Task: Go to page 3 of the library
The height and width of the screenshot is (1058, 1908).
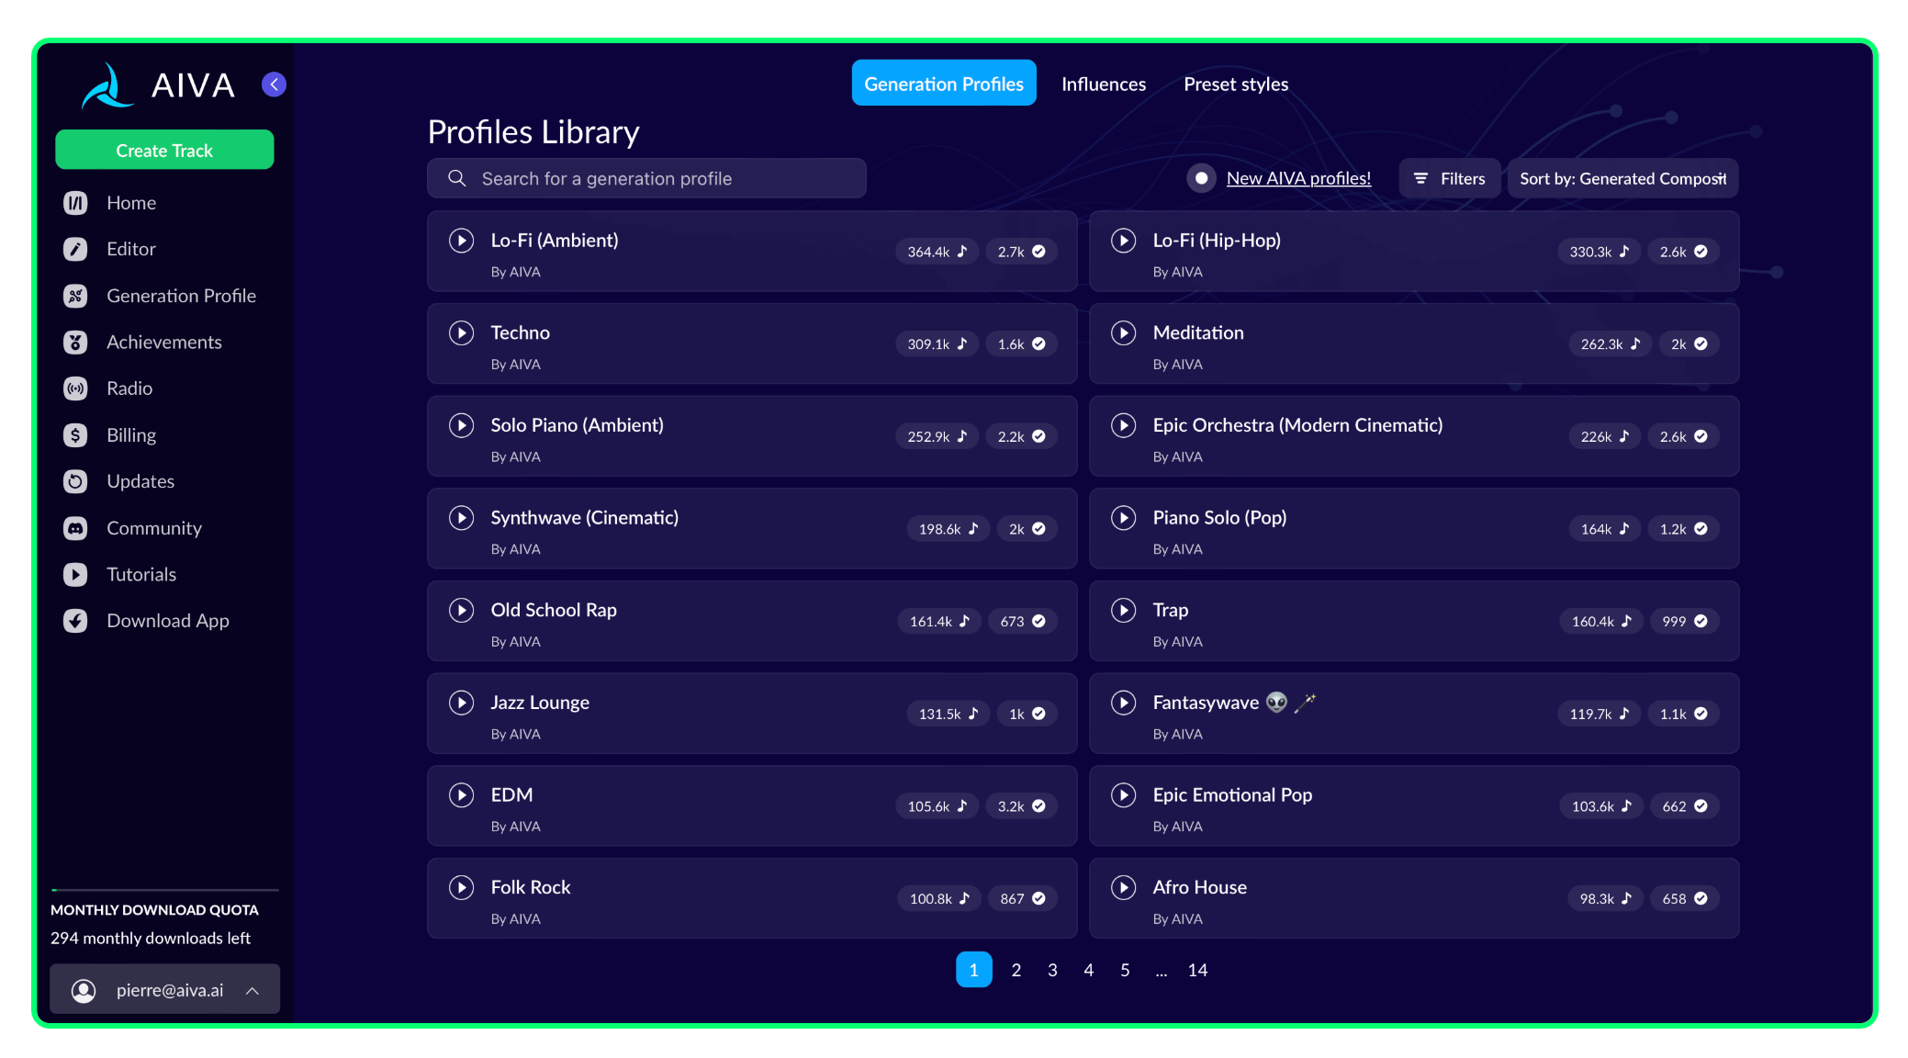Action: 1052,970
